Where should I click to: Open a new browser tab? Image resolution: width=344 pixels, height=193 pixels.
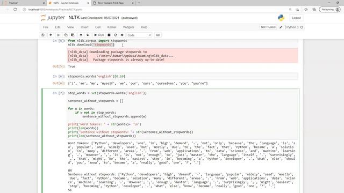tap(139, 3)
